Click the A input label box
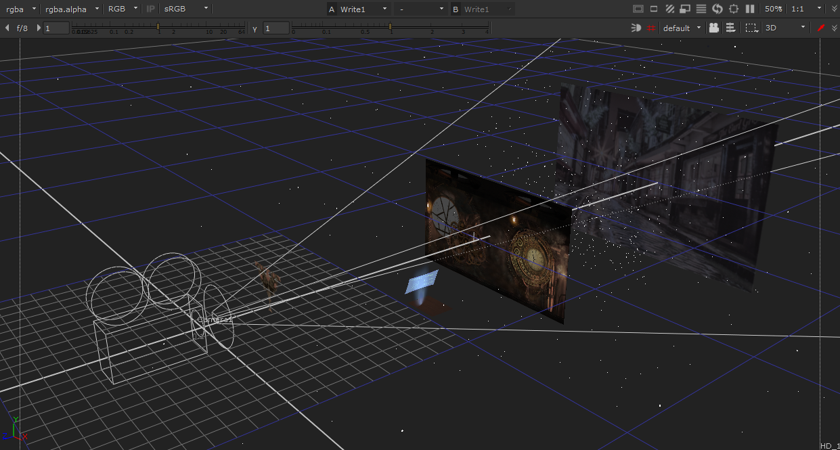This screenshot has height=450, width=840. click(332, 9)
